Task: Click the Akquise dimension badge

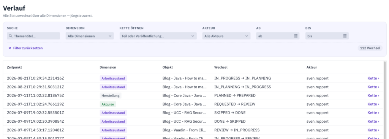Action: (108, 104)
